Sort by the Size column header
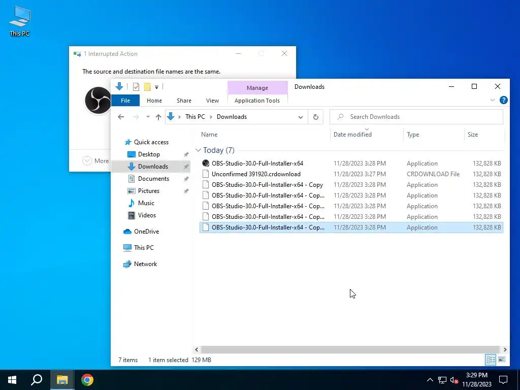520x390 pixels. (473, 134)
